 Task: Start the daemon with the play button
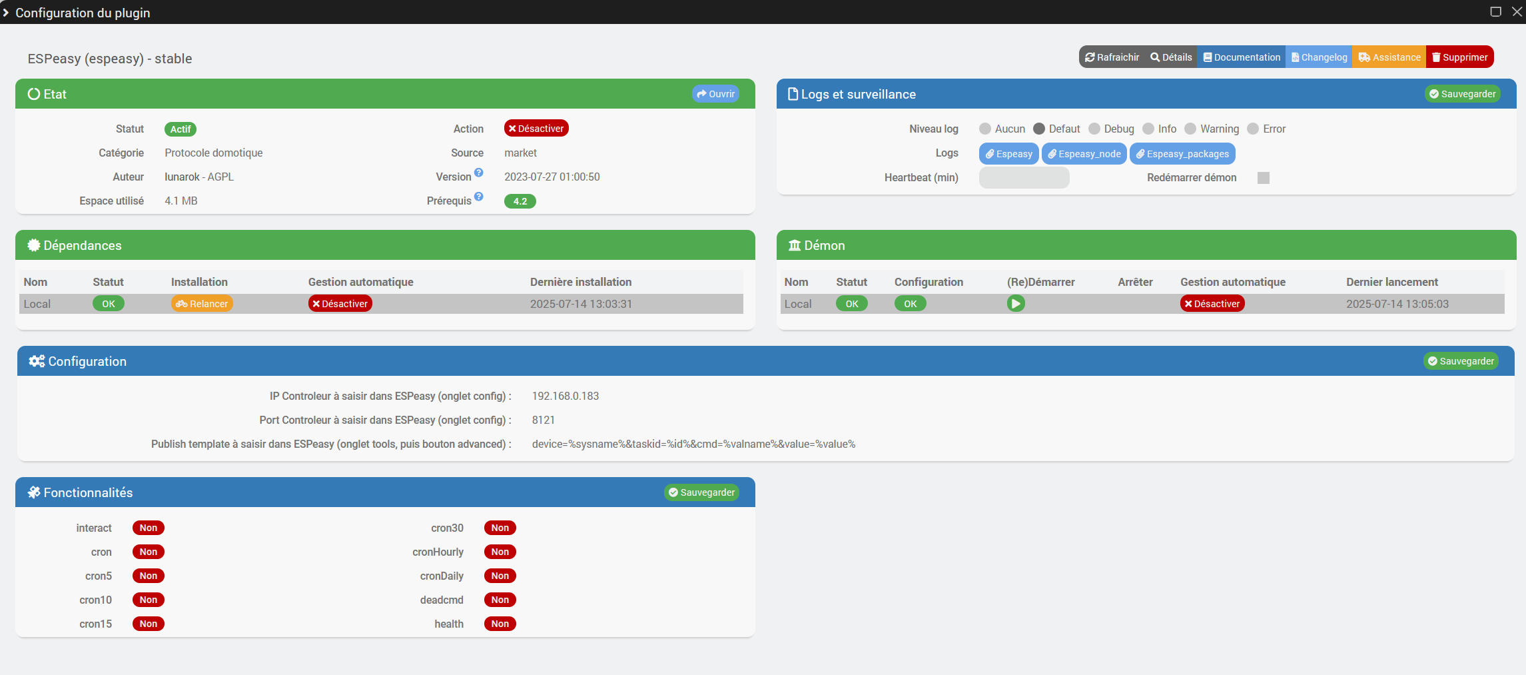1016,304
